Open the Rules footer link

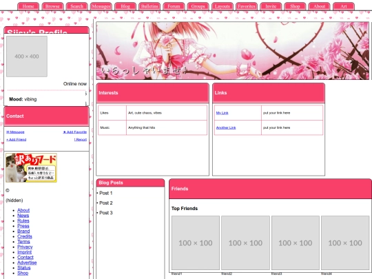23,220
